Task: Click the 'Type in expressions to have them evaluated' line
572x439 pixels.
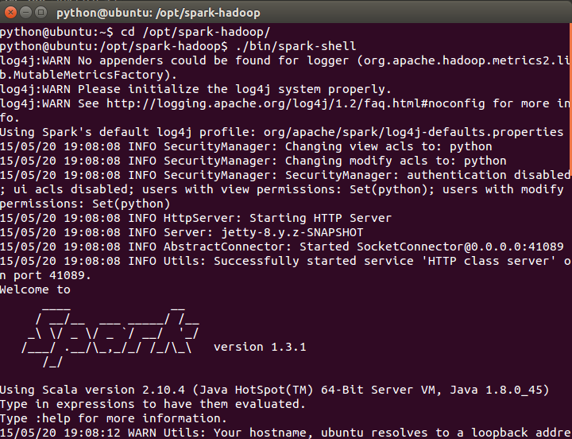Action: pos(153,404)
